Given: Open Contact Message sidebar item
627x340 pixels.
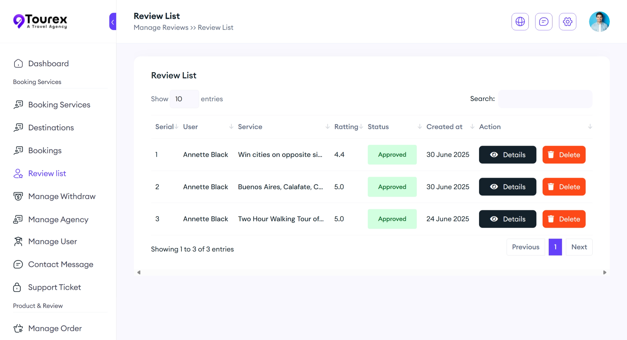Looking at the screenshot, I should (61, 264).
